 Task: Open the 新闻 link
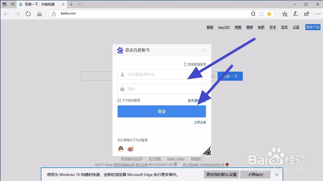coord(210,27)
